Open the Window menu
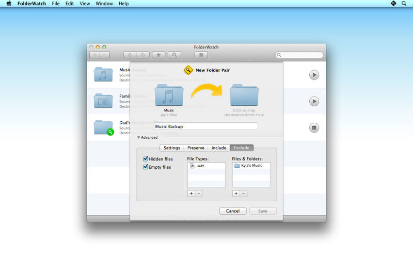Image resolution: width=413 pixels, height=258 pixels. coord(104,4)
